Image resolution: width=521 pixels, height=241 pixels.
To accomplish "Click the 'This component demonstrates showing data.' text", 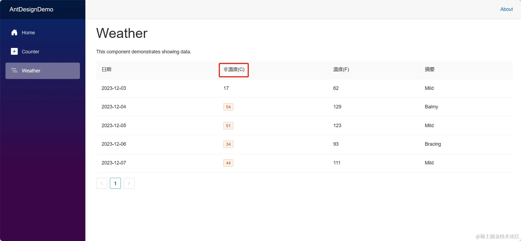I will 143,52.
